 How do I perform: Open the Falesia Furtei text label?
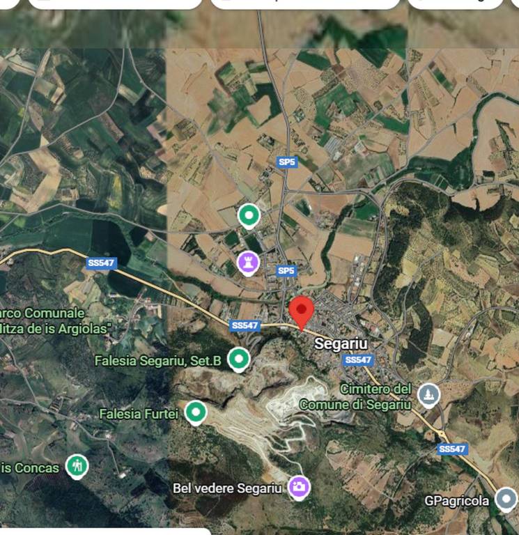click(139, 414)
